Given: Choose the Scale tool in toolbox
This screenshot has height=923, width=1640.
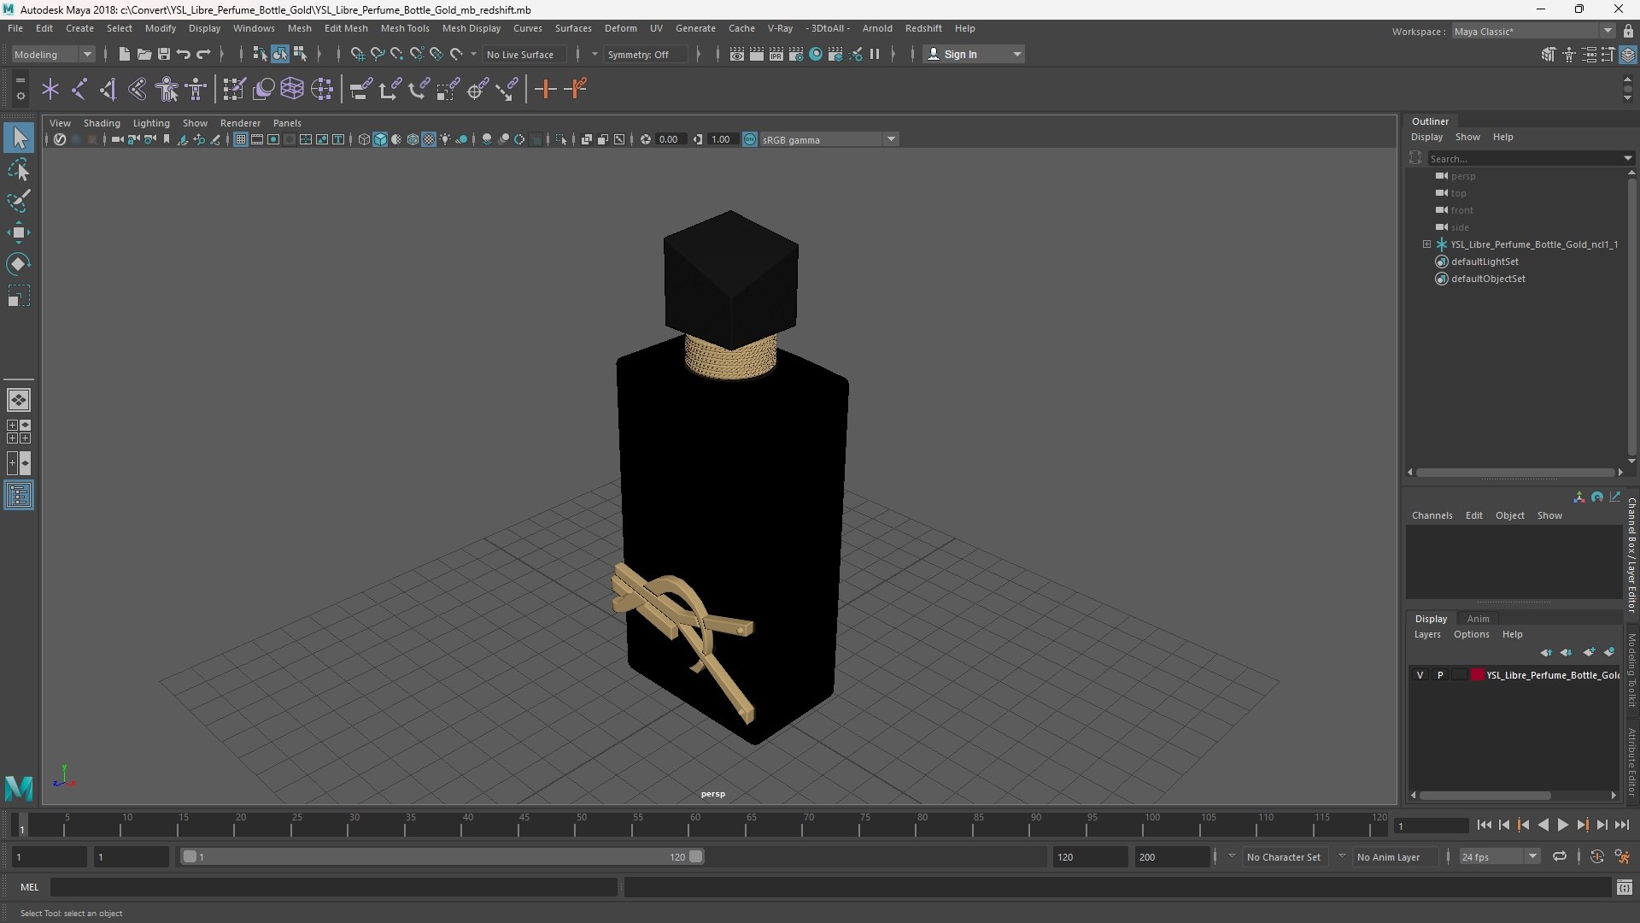Looking at the screenshot, I should (19, 296).
